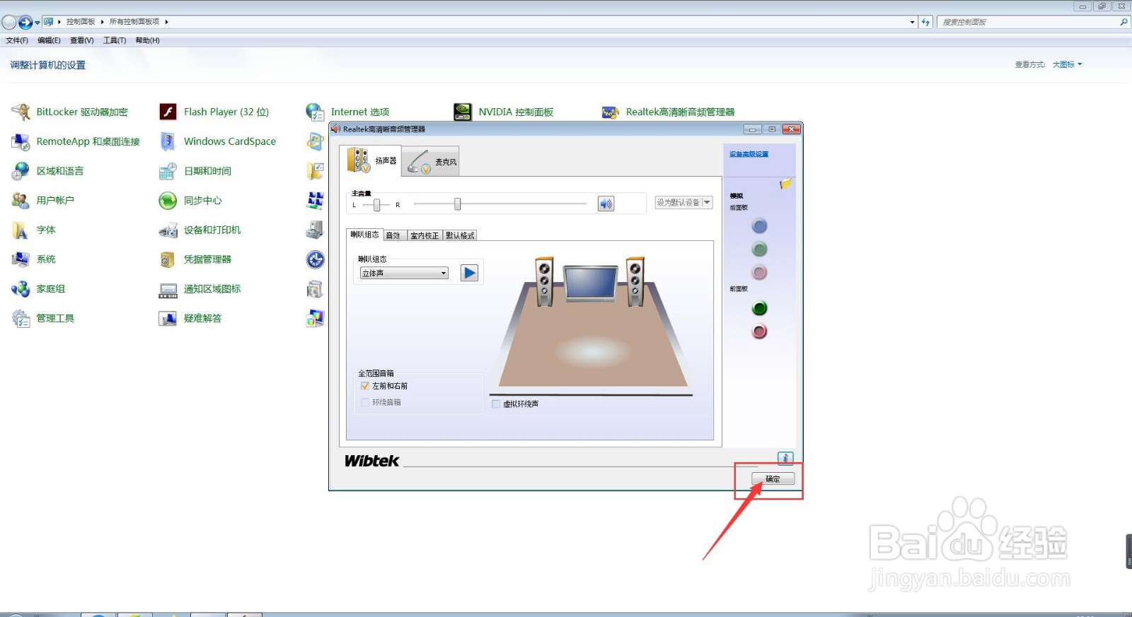Image resolution: width=1132 pixels, height=617 pixels.
Task: Open recent pages arrow beside forward button
Action: pos(37,23)
